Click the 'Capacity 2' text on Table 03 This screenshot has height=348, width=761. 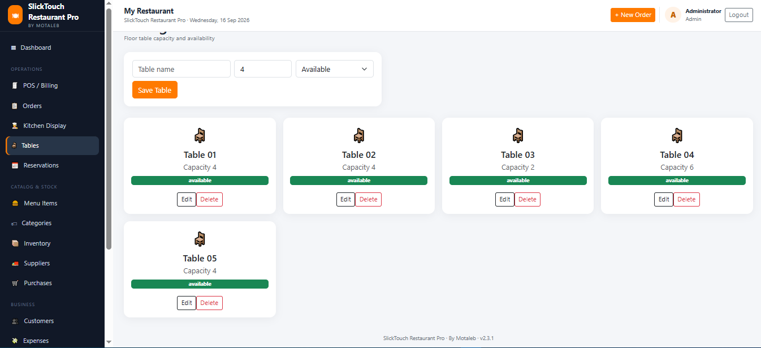(x=518, y=167)
